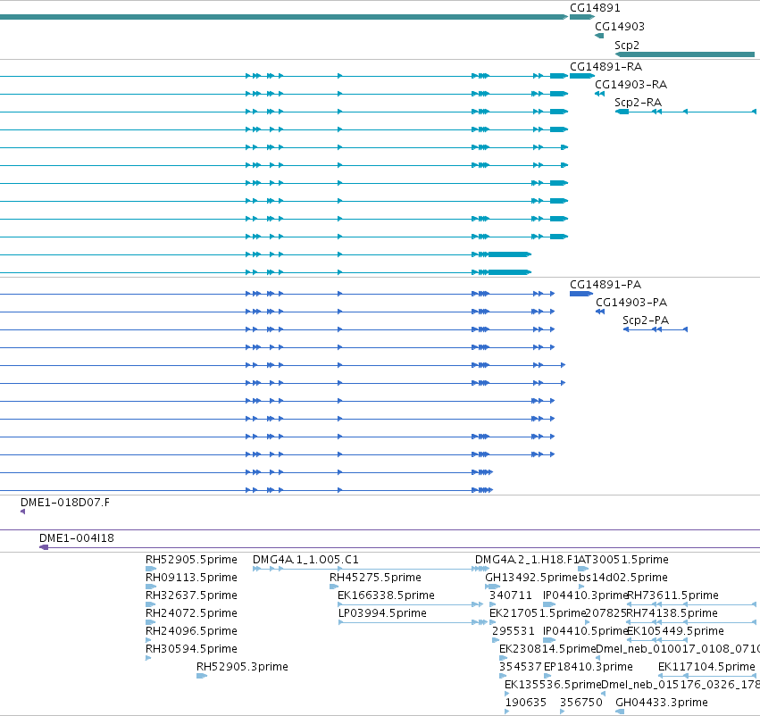The width and height of the screenshot is (760, 716).
Task: Select the CG14891 gene label
Action: pos(595,8)
